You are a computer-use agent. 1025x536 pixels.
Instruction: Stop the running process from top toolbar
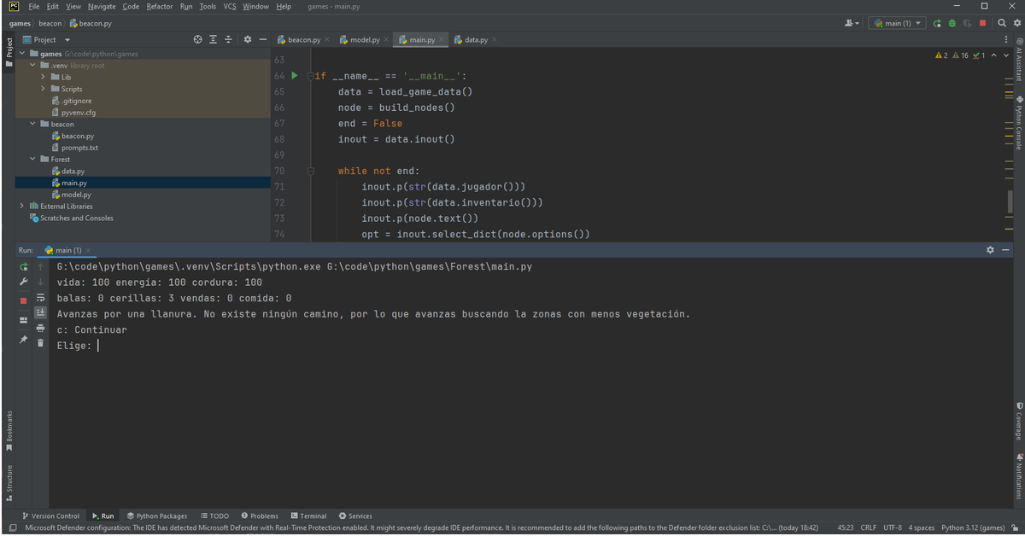pyautogui.click(x=982, y=23)
